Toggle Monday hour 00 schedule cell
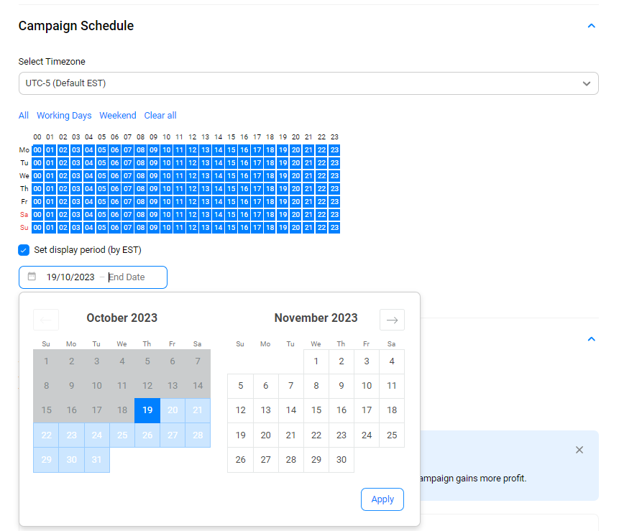 coord(38,150)
